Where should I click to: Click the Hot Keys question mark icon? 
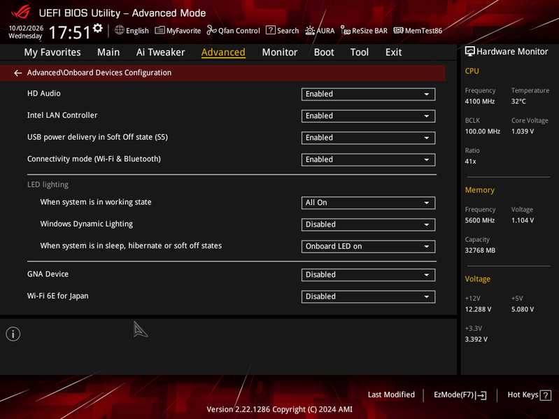pyautogui.click(x=546, y=395)
